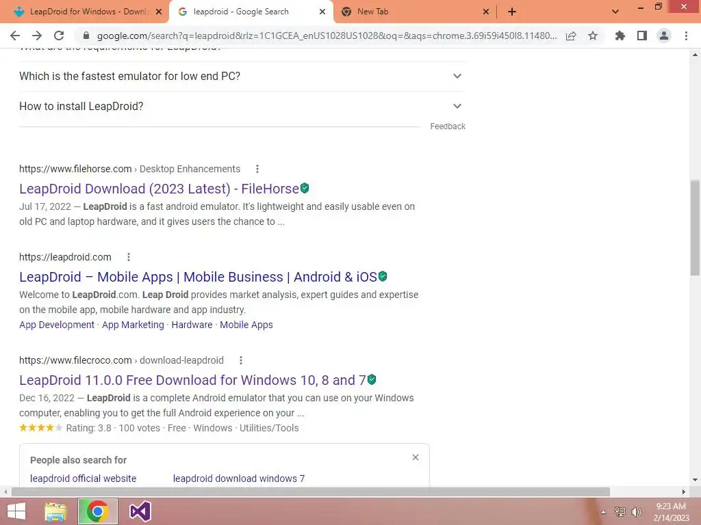Open Visual Studio from the taskbar
Screen dimensions: 701x525
click(140, 511)
